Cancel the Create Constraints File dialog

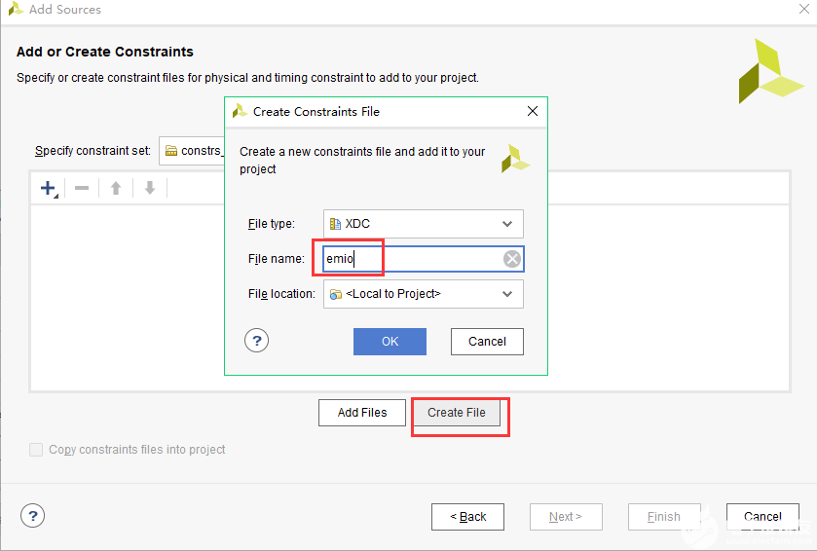pos(487,342)
